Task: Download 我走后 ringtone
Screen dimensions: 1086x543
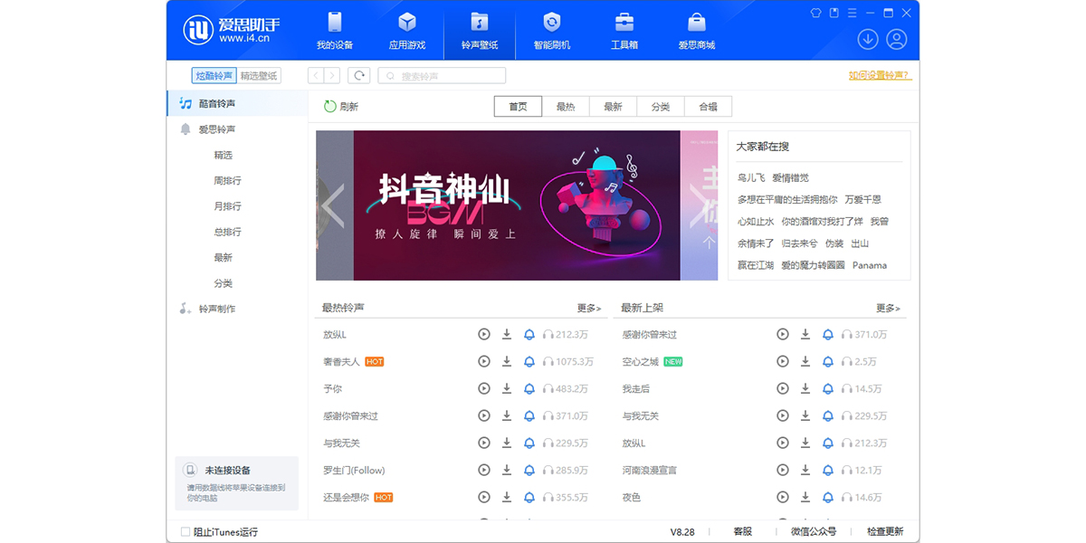Action: point(805,389)
